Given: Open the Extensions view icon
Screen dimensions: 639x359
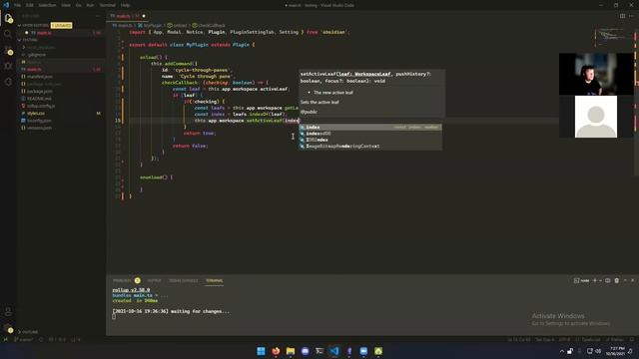Looking at the screenshot, I should tap(8, 82).
